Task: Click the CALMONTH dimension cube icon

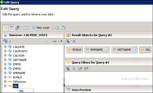Action: [x=10, y=51]
